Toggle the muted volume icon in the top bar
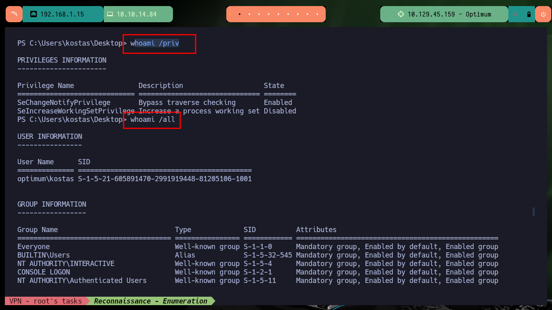The width and height of the screenshot is (552, 310). tap(516, 14)
